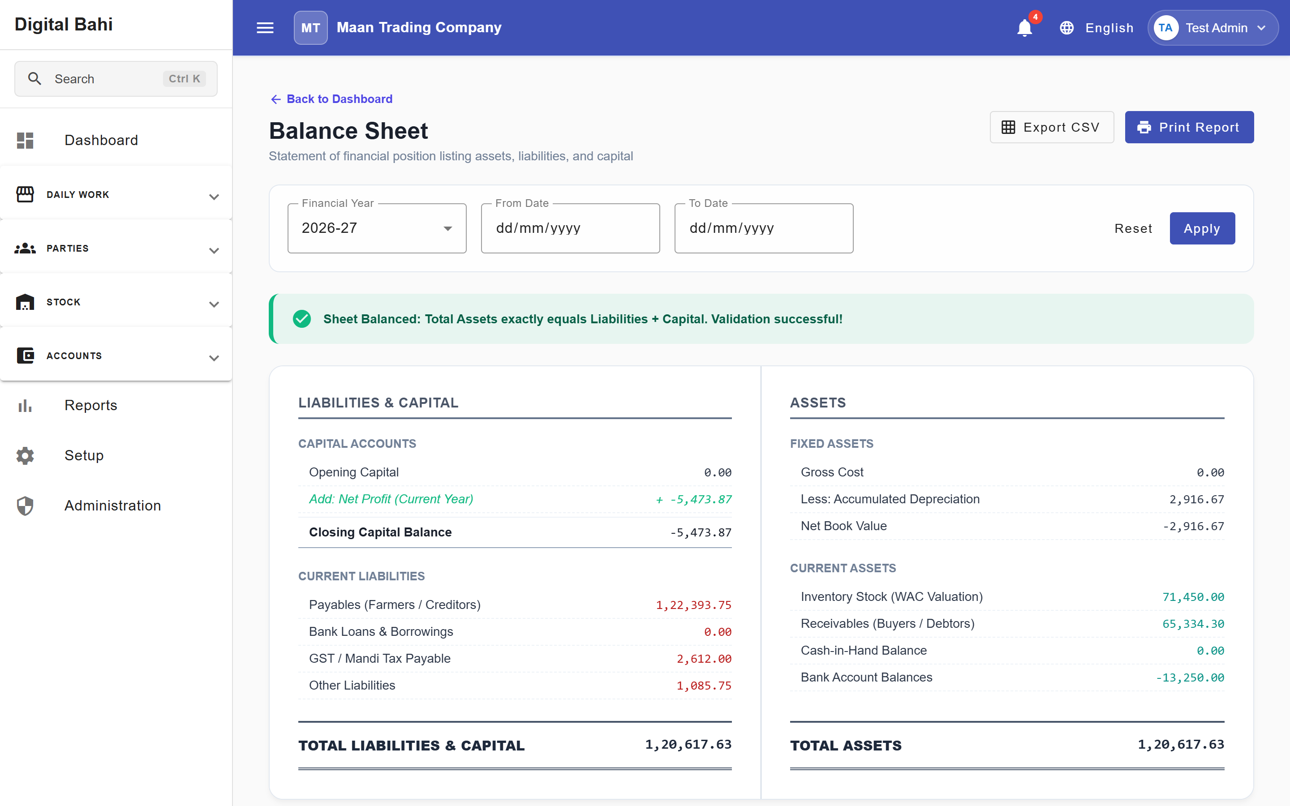The width and height of the screenshot is (1290, 806).
Task: Focus the From Date field
Action: (x=570, y=228)
